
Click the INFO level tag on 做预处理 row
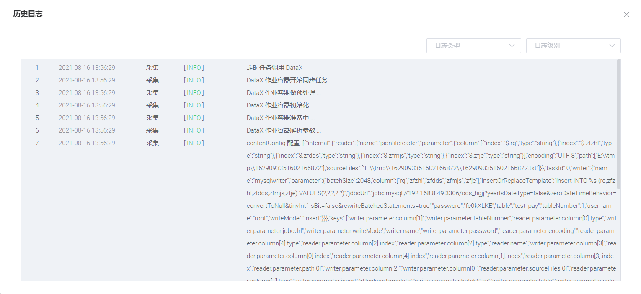[x=194, y=92]
